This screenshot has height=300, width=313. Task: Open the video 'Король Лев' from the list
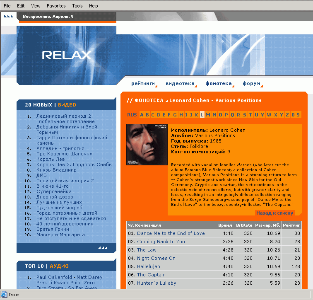pyautogui.click(x=50, y=159)
